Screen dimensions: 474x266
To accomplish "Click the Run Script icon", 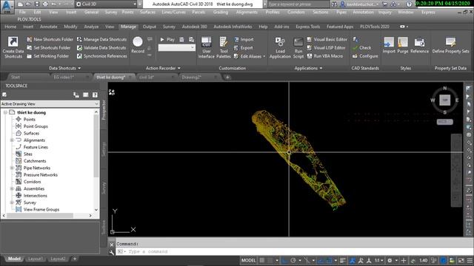I will pos(298,41).
